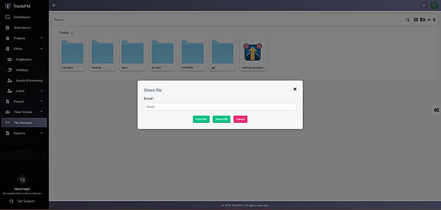
Task: Click the Email input field
Action: pyautogui.click(x=220, y=107)
